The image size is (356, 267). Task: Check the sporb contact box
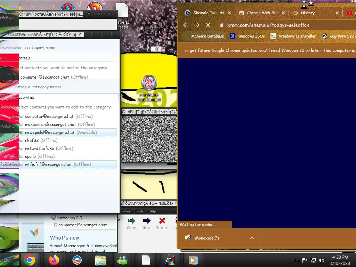[21, 156]
